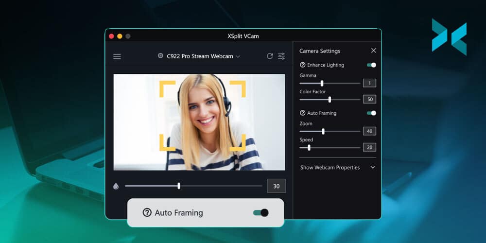Screen dimensions: 486x243
Task: Click the blur amount field showing 30
Action: [276, 186]
